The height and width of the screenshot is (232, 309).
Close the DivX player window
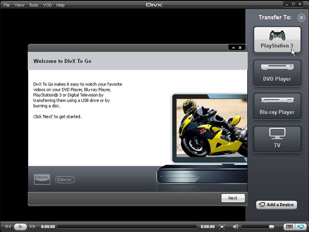(x=300, y=4)
